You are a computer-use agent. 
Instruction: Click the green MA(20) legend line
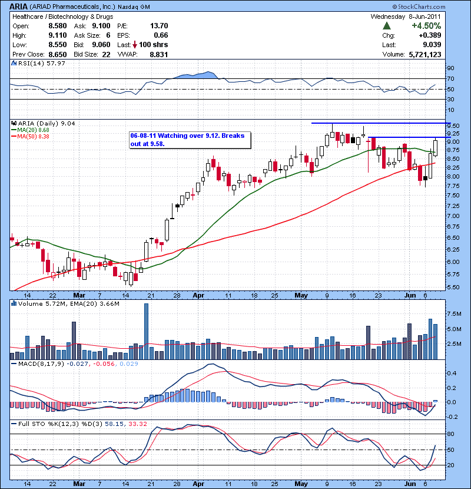tap(14, 130)
